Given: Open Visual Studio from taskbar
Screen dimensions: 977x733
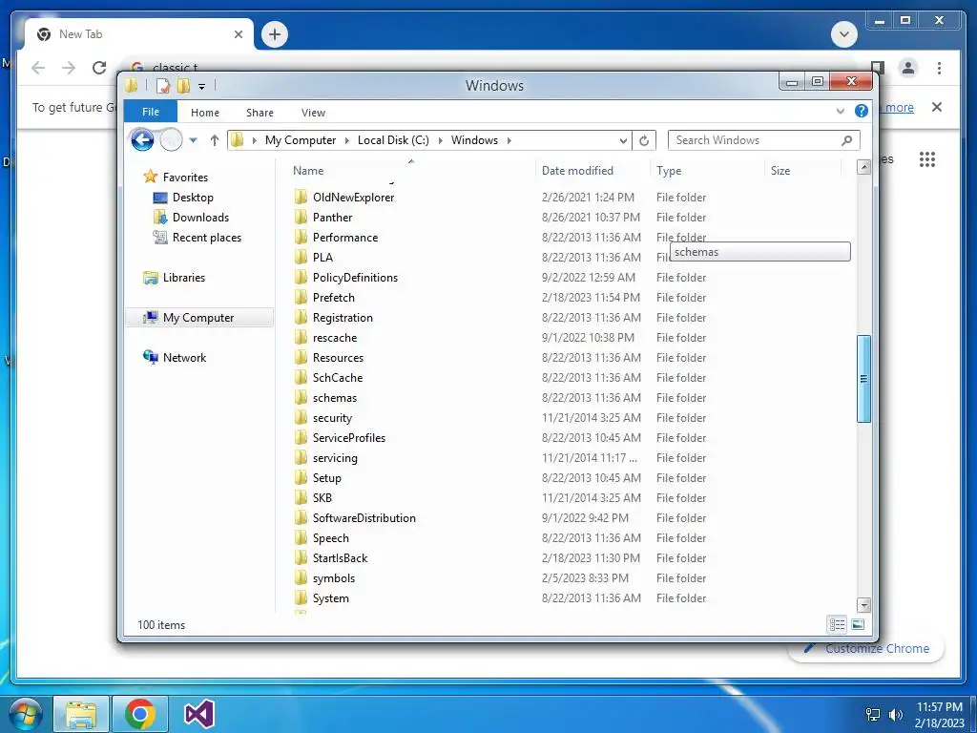Looking at the screenshot, I should (x=199, y=714).
